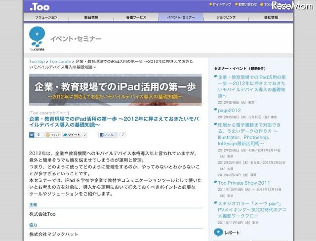The height and width of the screenshot is (241, 316).
Task: Click the 主催 section label
Action: click(x=33, y=205)
